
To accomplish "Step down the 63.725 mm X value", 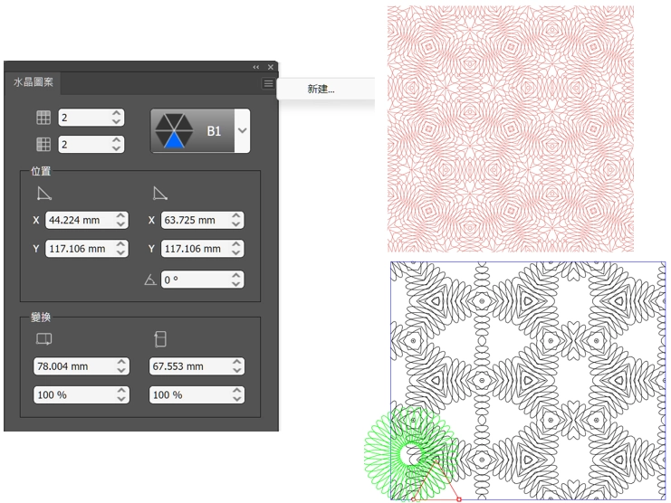I will (x=236, y=224).
